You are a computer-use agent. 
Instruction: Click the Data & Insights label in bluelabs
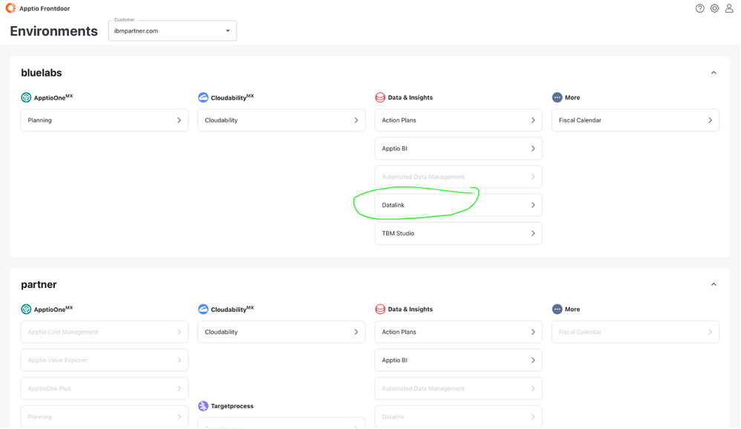coord(410,97)
